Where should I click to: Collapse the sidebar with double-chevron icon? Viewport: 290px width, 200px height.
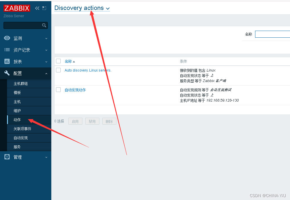click(x=37, y=8)
